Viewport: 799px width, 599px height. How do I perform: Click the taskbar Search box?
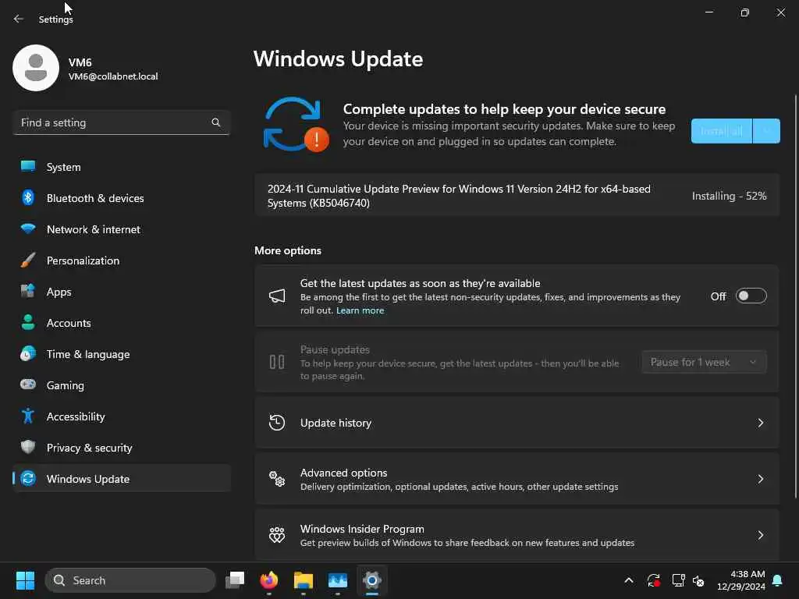point(130,580)
